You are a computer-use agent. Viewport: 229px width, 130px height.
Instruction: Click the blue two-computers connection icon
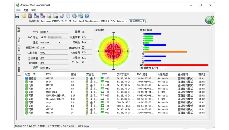pos(36,16)
